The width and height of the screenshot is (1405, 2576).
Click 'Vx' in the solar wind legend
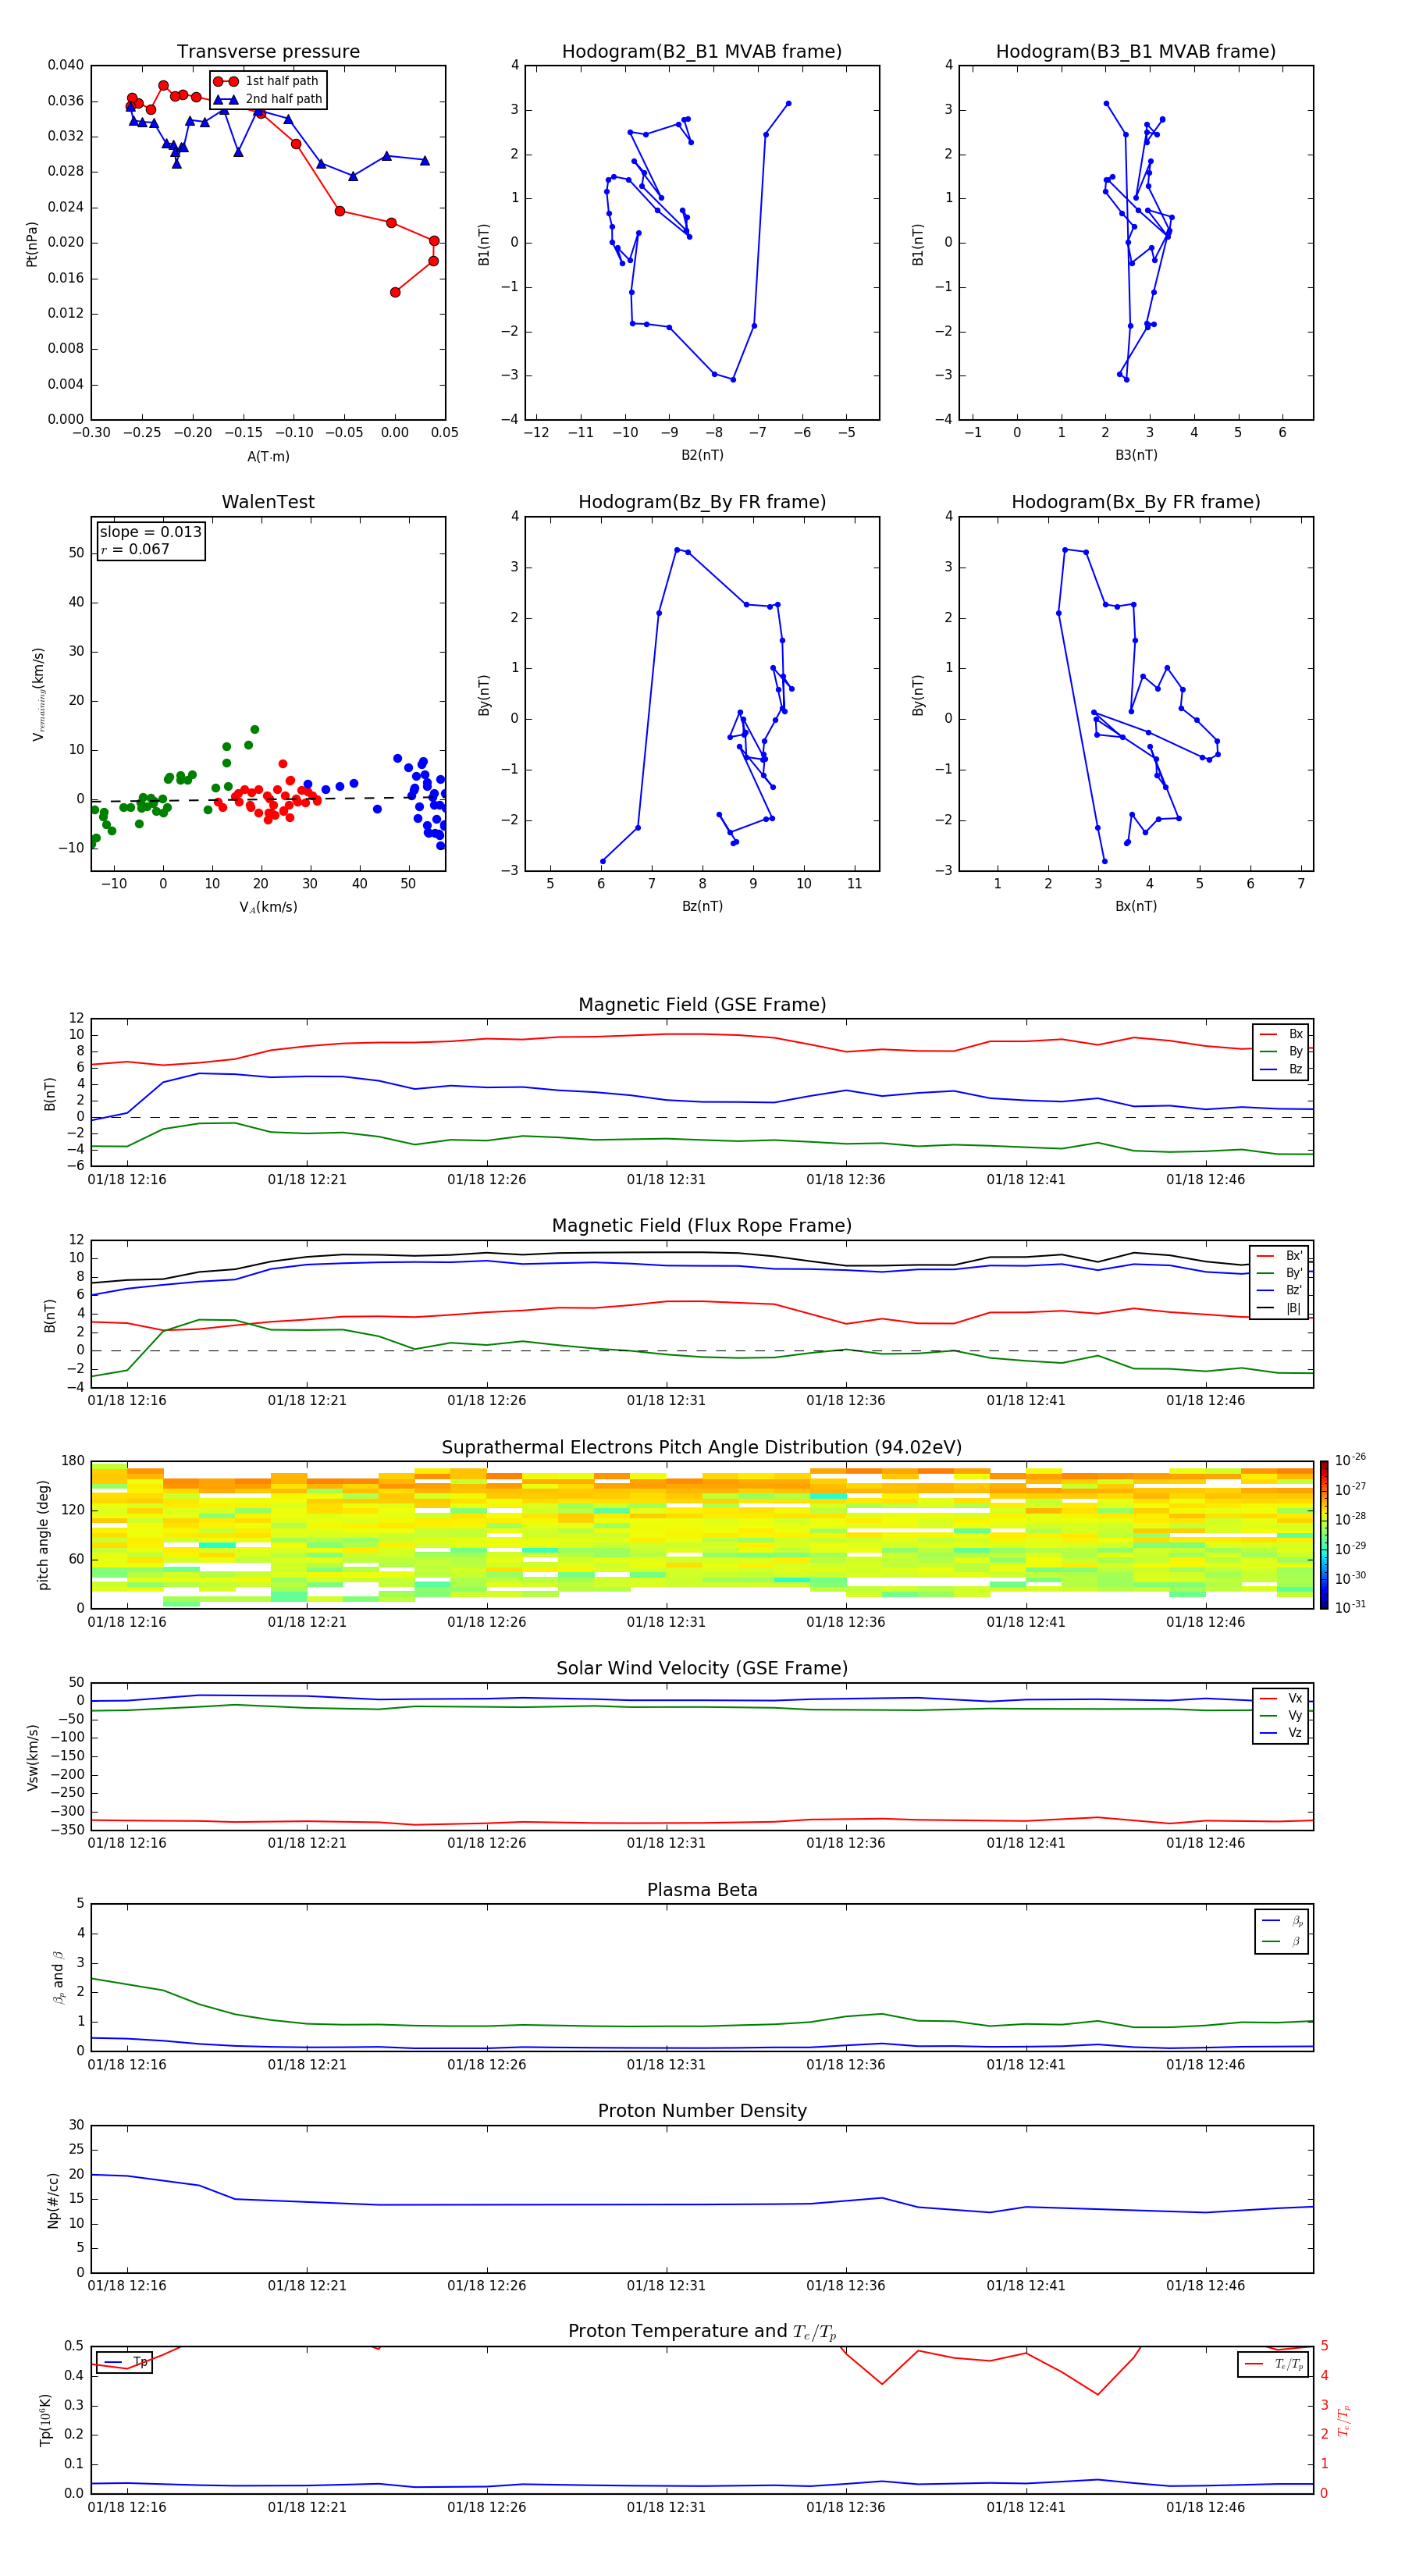(x=1295, y=1698)
